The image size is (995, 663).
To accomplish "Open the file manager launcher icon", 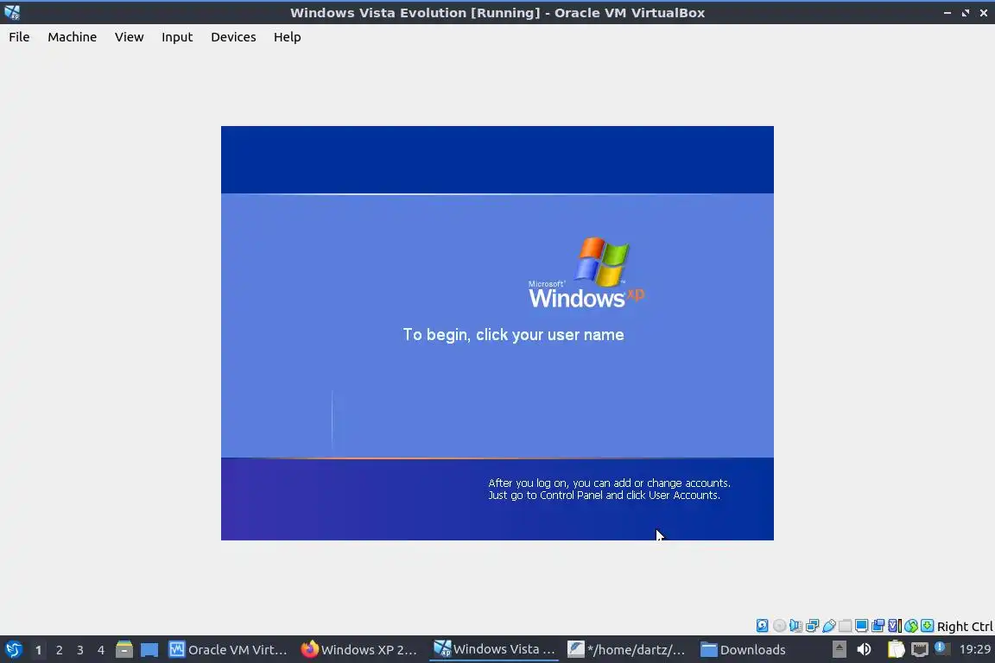I will point(124,649).
